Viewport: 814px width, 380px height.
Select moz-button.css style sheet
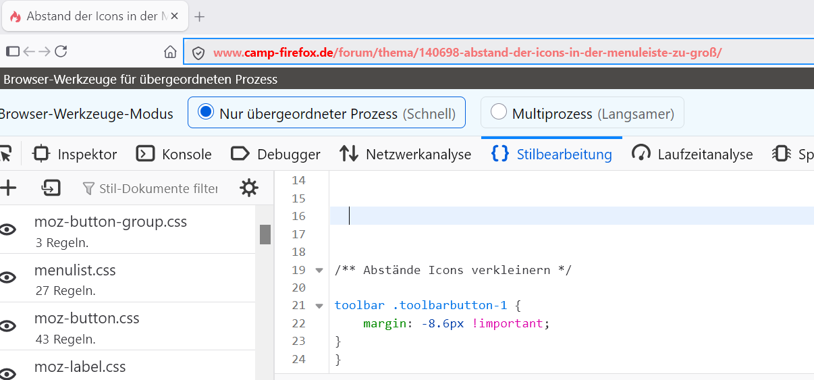[87, 318]
